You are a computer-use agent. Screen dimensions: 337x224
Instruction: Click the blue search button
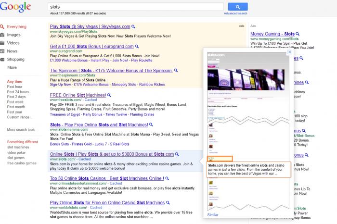coord(238,7)
